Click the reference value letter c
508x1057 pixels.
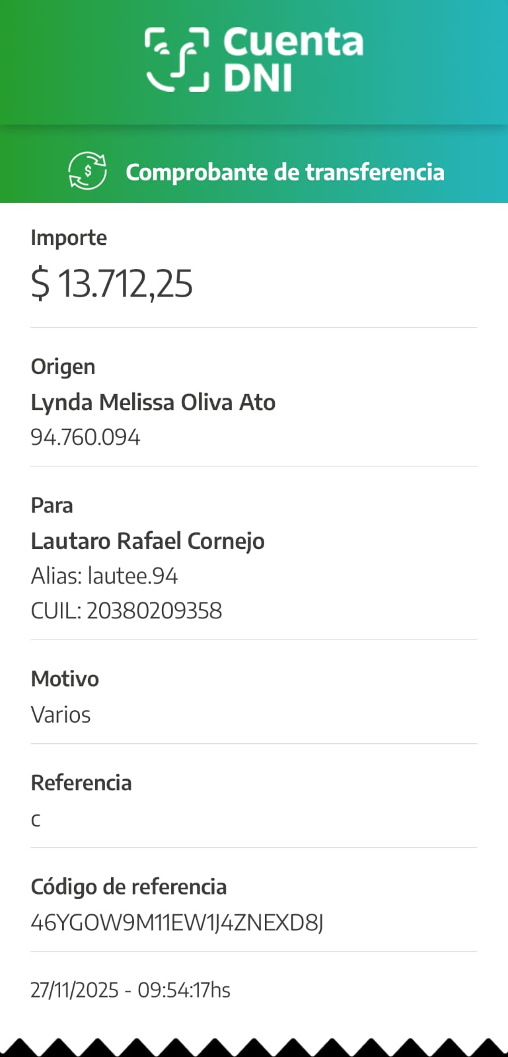(36, 820)
